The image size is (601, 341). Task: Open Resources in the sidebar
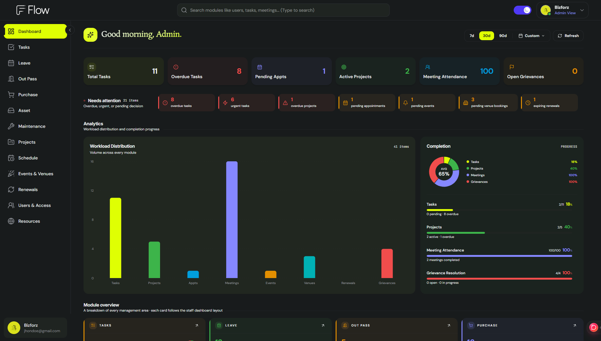[x=35, y=221]
